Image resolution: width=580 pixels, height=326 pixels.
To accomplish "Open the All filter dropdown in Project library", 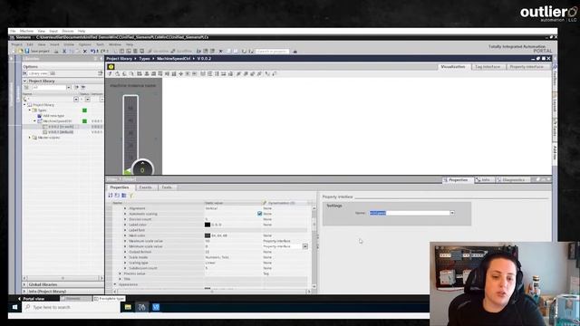I will 69,87.
